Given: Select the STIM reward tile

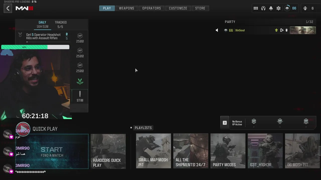Looking at the screenshot, I should (x=80, y=96).
